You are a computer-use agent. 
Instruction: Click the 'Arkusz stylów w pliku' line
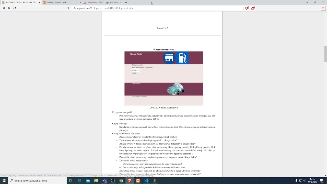point(157,144)
